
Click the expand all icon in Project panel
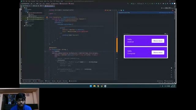coord(36,6)
